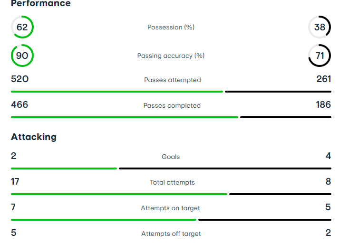Screen dimensions: 339x243
Task: Click the Performance section heading
Action: tap(41, 4)
